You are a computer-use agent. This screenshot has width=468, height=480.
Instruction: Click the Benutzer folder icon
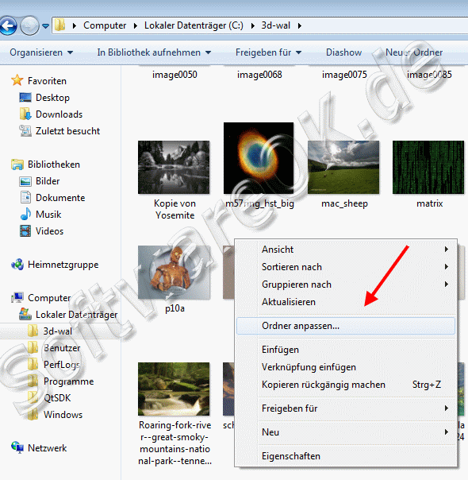33,347
